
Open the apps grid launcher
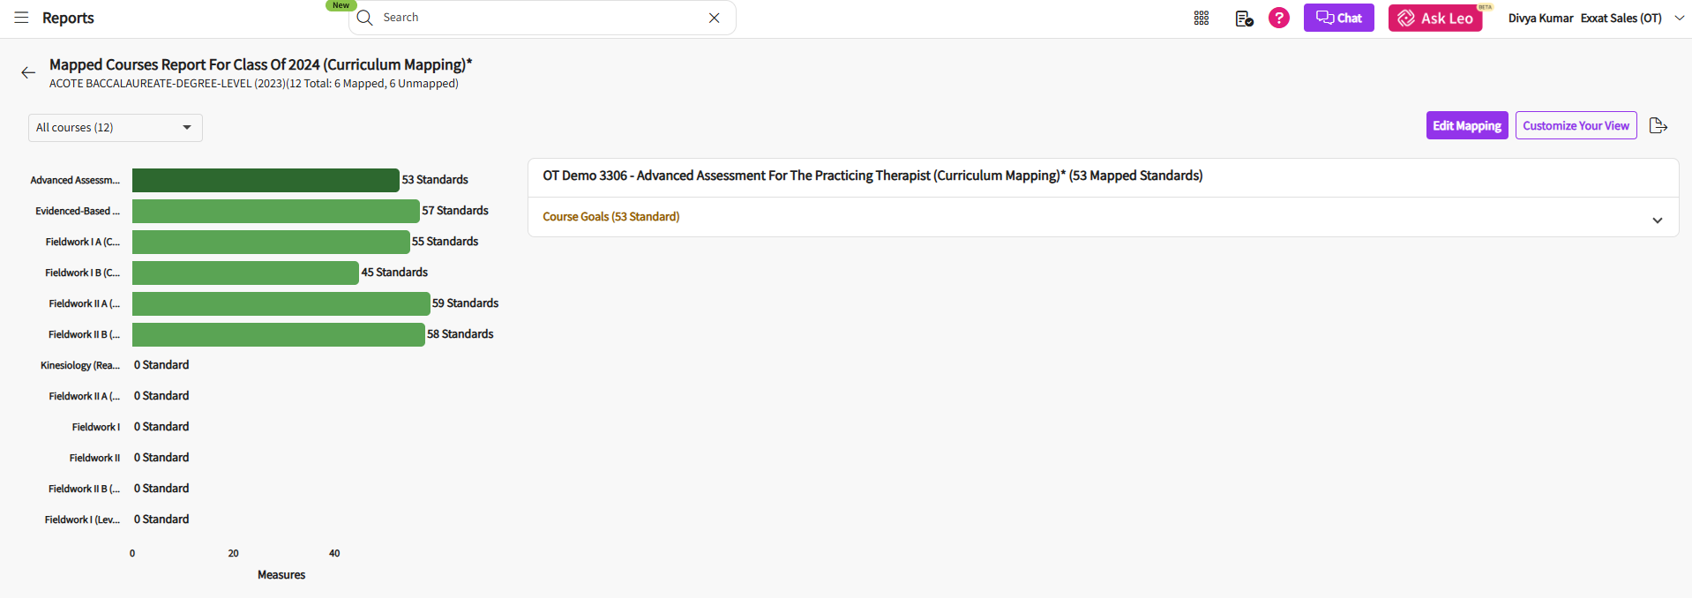pos(1202,19)
